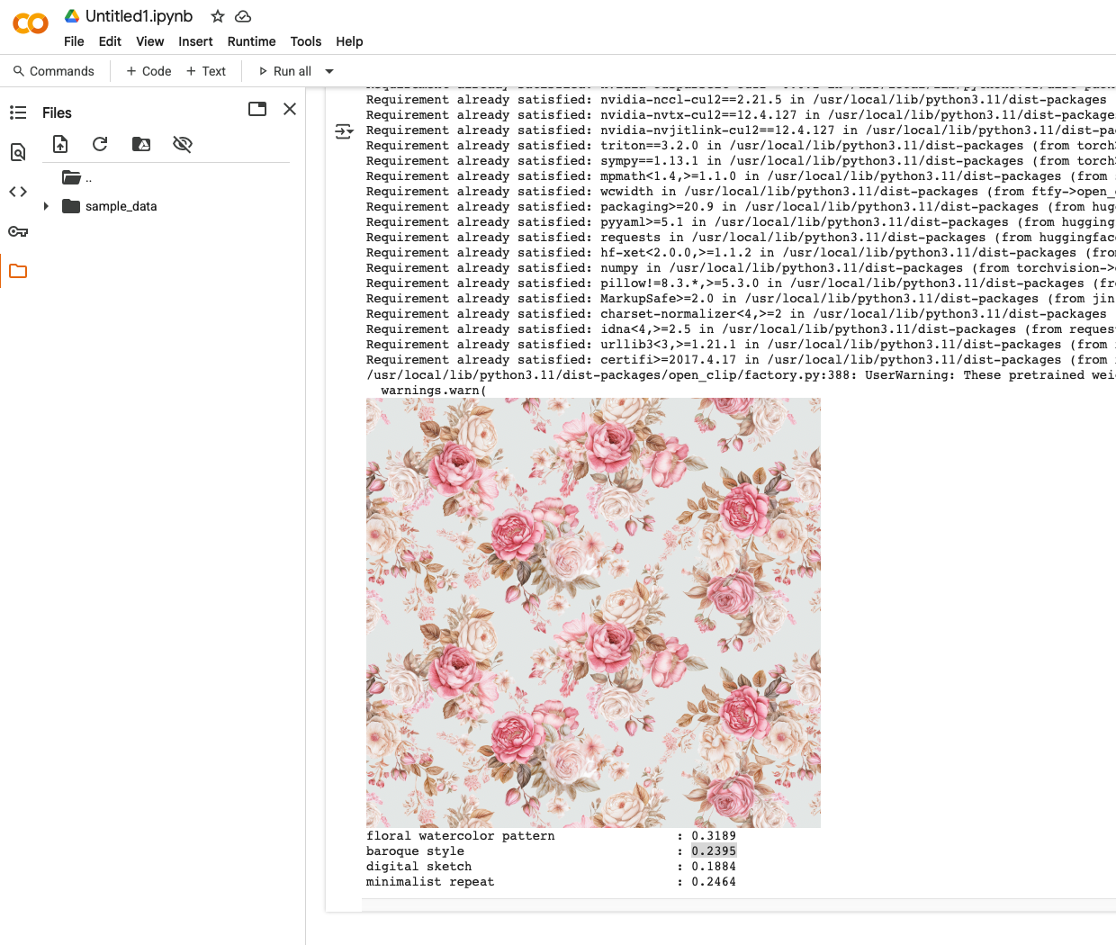
Task: Add a Code cell
Action: coord(148,71)
